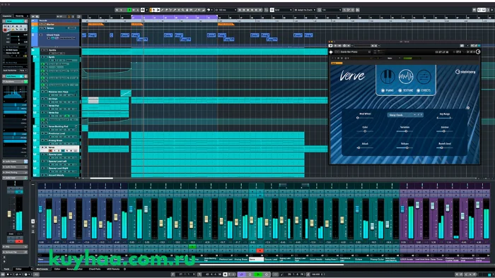Click the Contour slider in Verve
The width and height of the screenshot is (495, 278).
pos(445,131)
